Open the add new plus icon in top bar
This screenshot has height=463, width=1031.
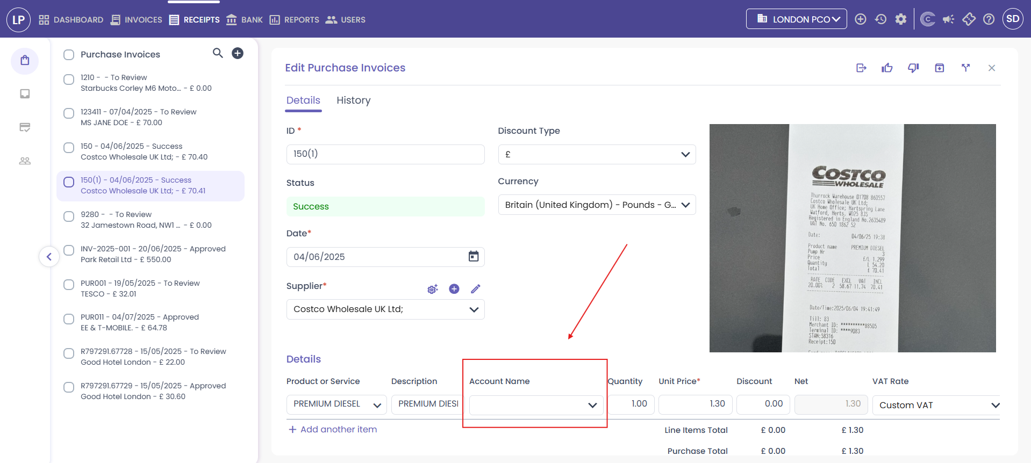click(x=861, y=19)
